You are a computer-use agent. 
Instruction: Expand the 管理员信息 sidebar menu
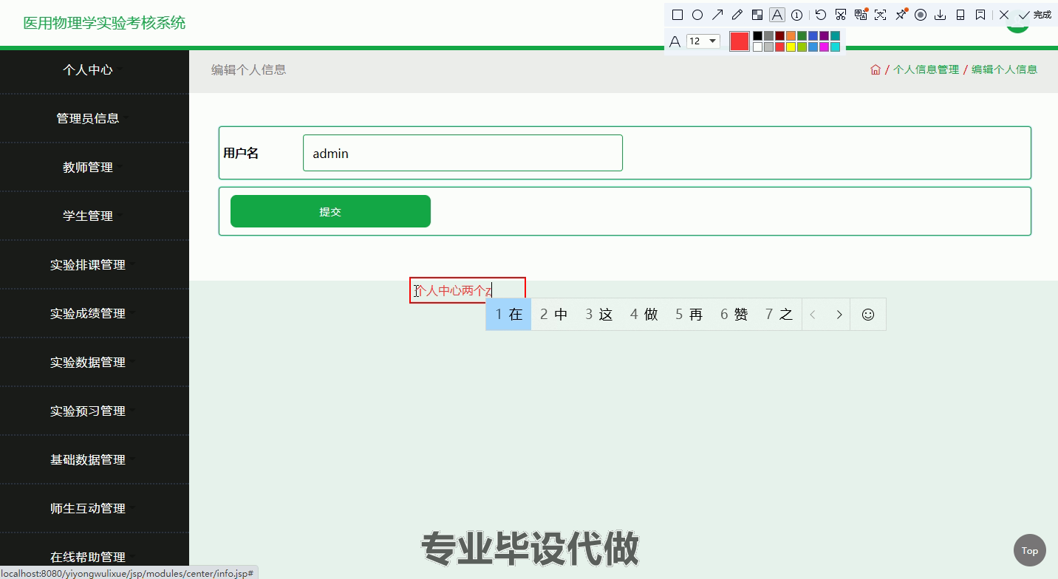[x=95, y=118]
